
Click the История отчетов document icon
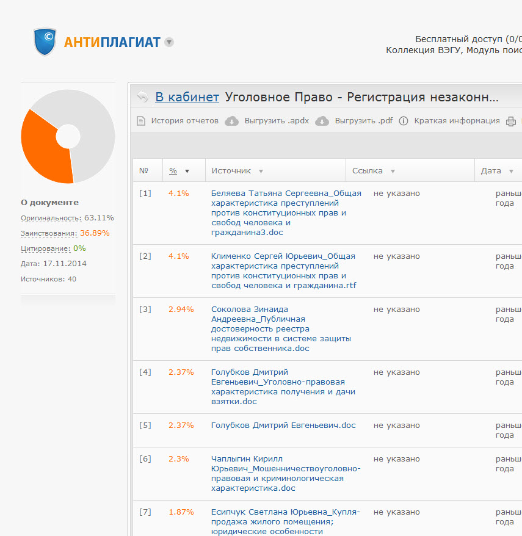click(141, 121)
